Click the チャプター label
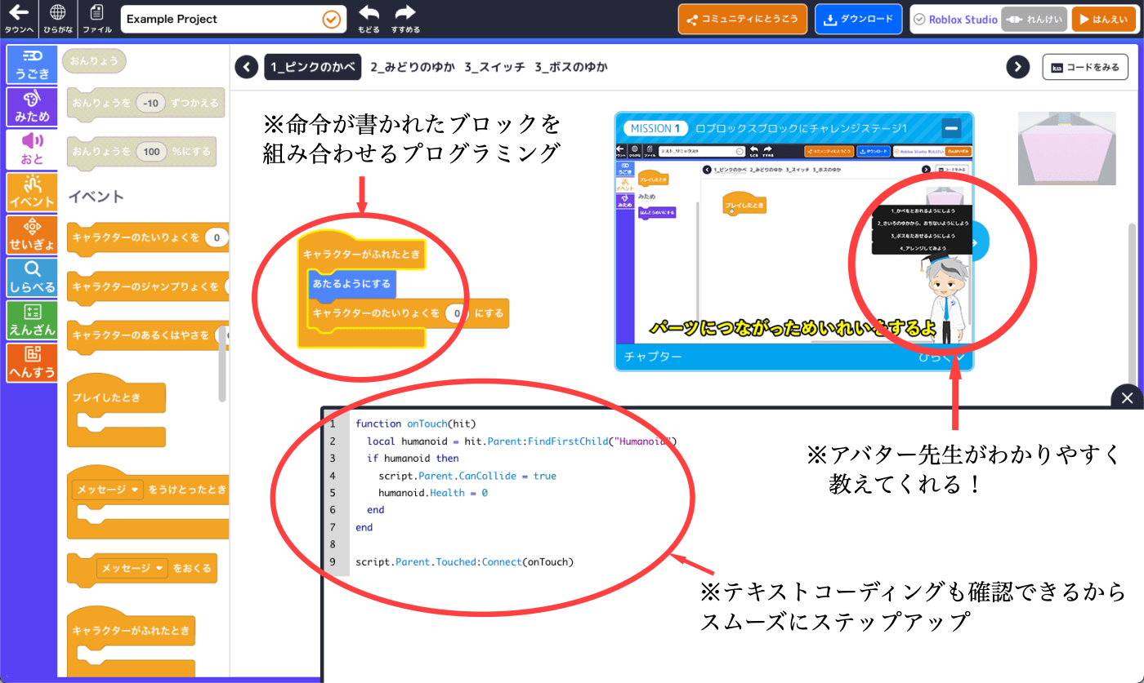 (x=653, y=357)
